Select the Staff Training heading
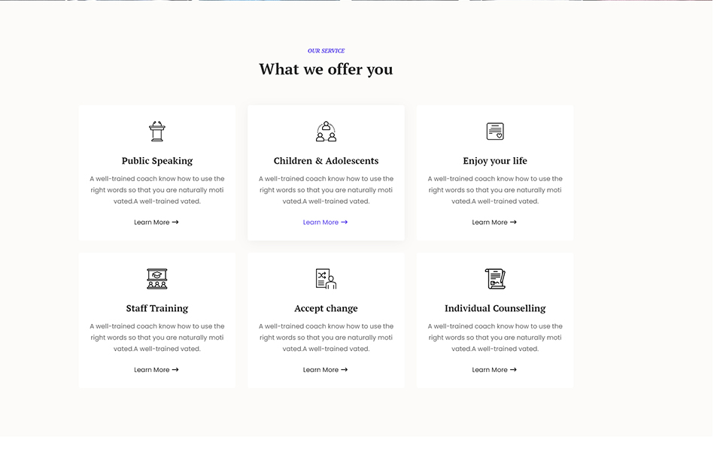Screen dimensions: 726x451 (157, 308)
